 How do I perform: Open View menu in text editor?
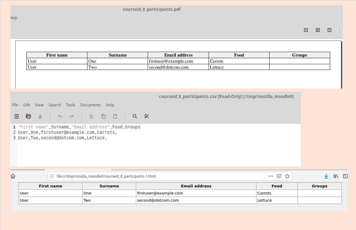tap(39, 105)
